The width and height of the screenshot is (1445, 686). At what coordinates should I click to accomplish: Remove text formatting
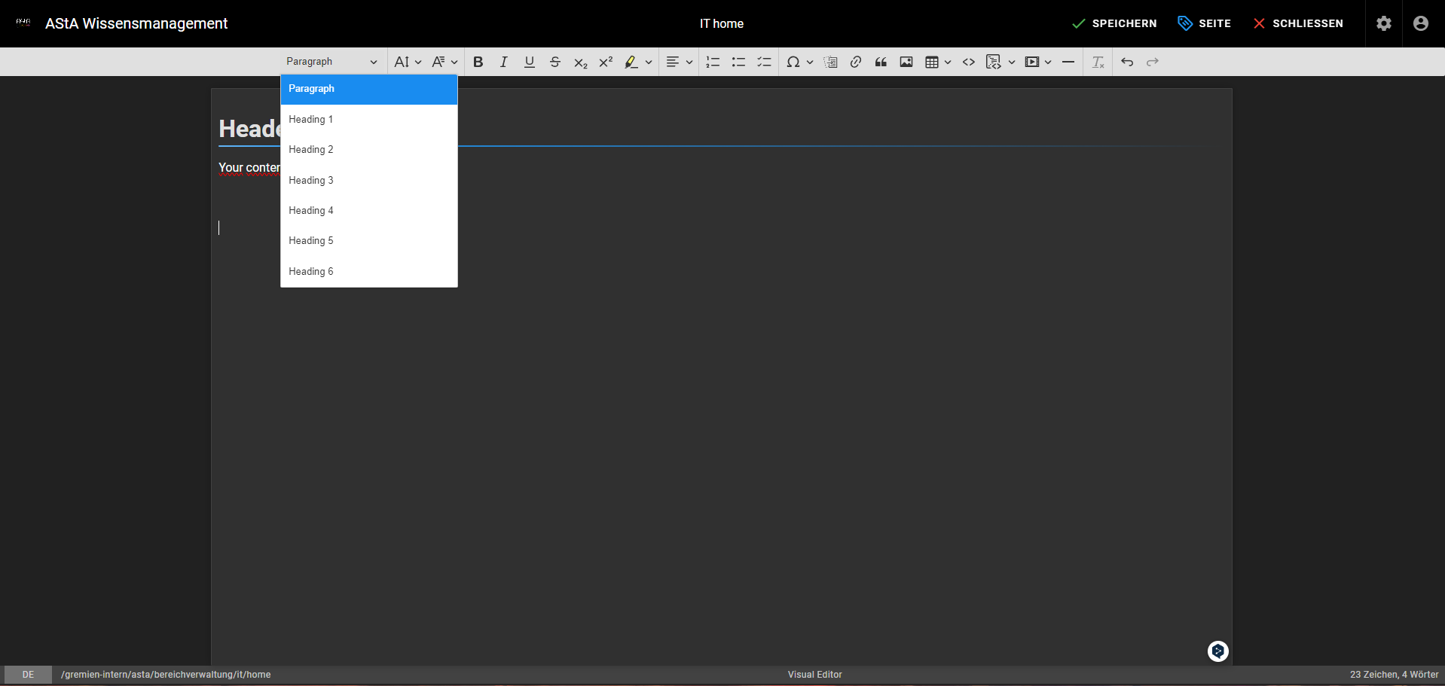click(x=1098, y=62)
